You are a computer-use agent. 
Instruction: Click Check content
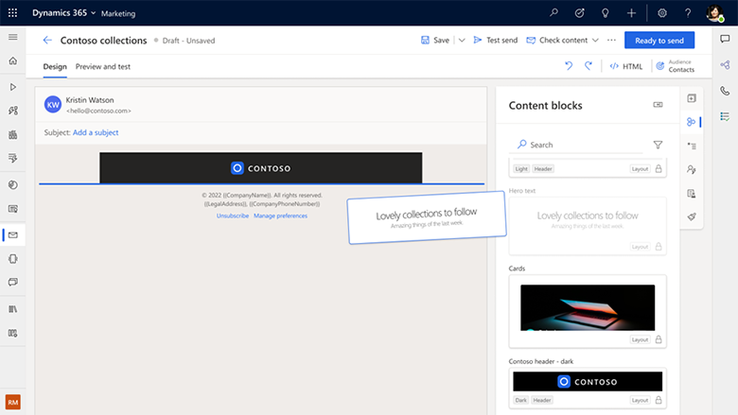[557, 41]
